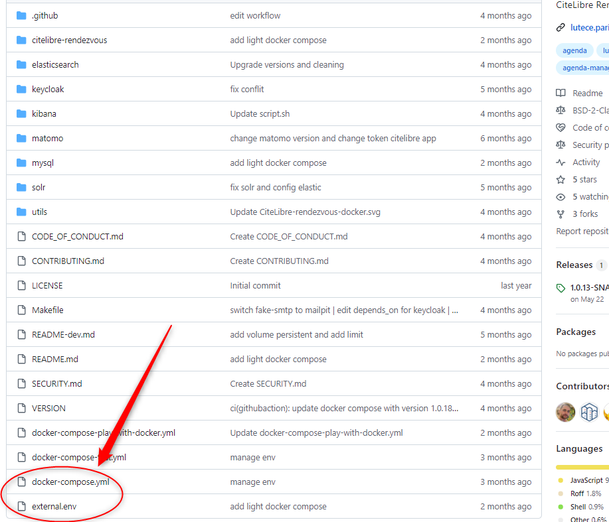Click the Activity pulse icon
The width and height of the screenshot is (609, 522).
pyautogui.click(x=561, y=163)
